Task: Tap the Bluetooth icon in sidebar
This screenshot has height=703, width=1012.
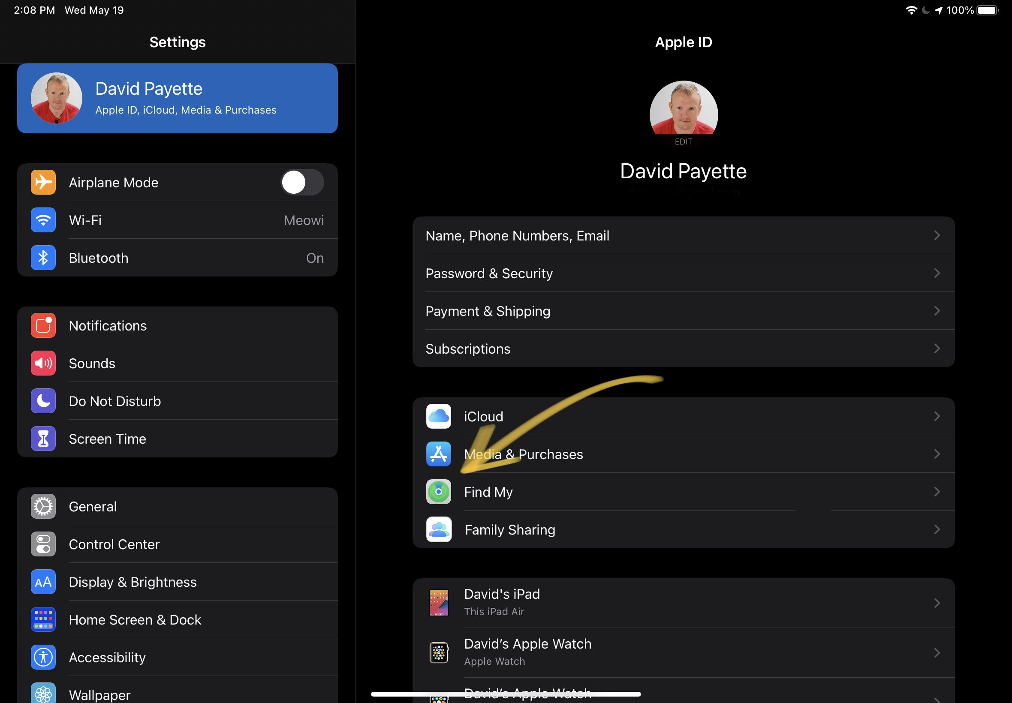Action: pyautogui.click(x=43, y=258)
